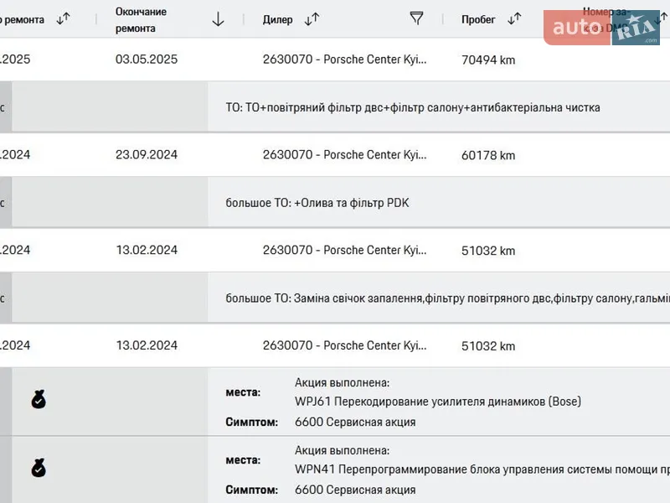Sort by repair start date arrows
Viewport: 670px width, 503px height.
(64, 18)
